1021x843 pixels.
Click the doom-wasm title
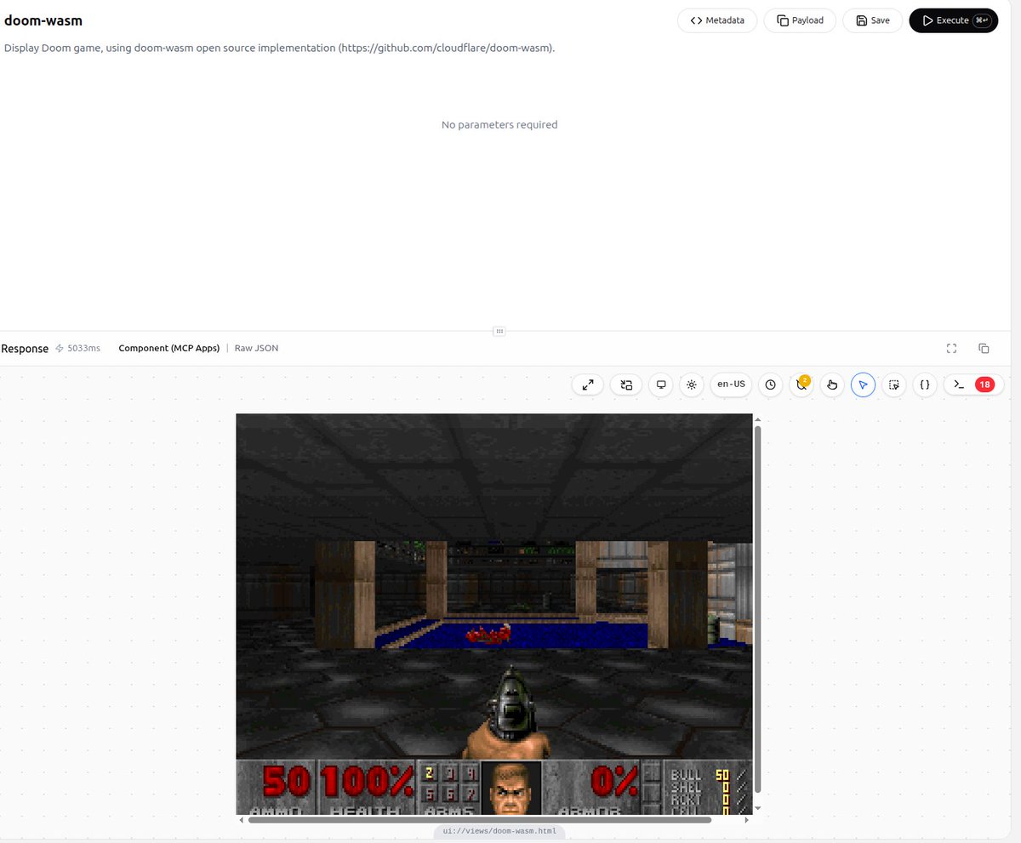[43, 20]
